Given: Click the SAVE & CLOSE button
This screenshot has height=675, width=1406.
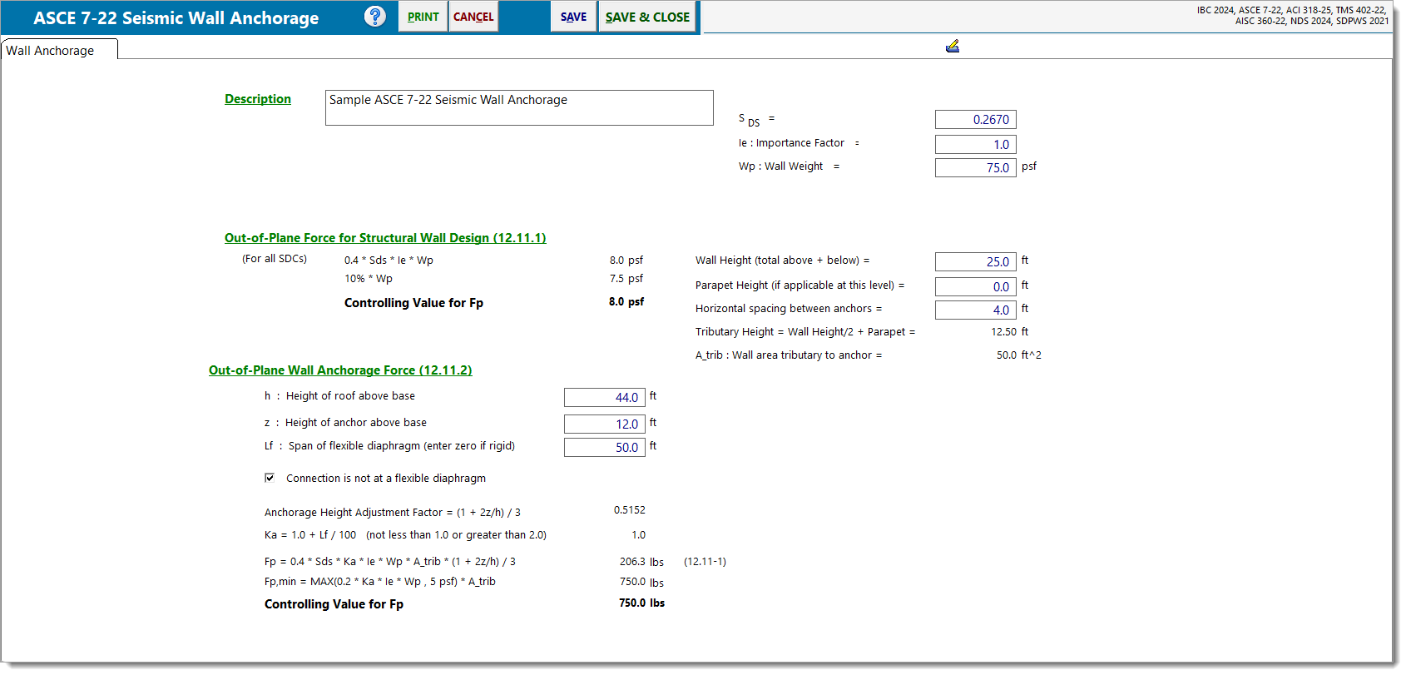Looking at the screenshot, I should 647,17.
